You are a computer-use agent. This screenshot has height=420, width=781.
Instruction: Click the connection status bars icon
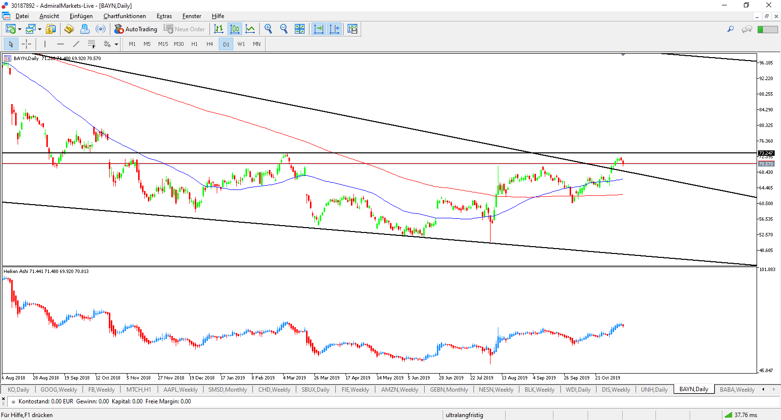[x=728, y=415]
